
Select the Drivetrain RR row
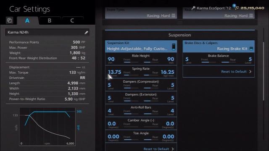(x=47, y=78)
